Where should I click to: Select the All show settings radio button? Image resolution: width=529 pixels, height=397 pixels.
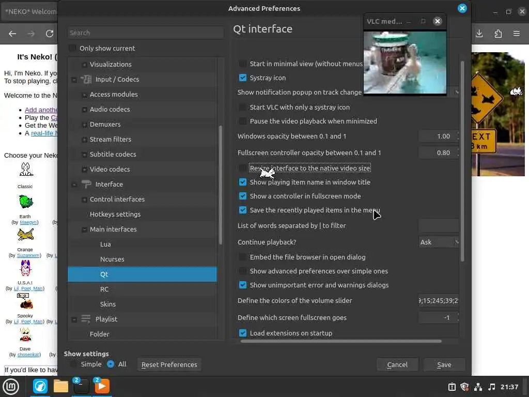(111, 364)
